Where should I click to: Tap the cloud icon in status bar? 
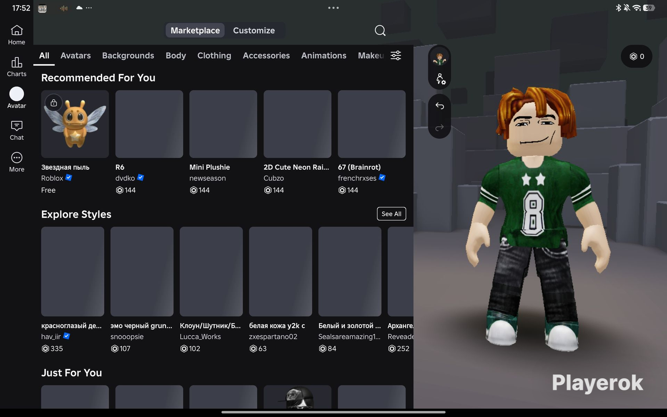pyautogui.click(x=79, y=8)
